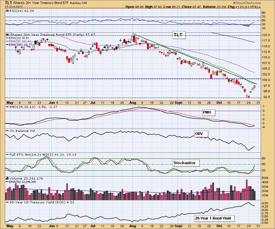Click the TLT annotation box on price chart
Viewport: 275px width, 229px height.
click(178, 35)
